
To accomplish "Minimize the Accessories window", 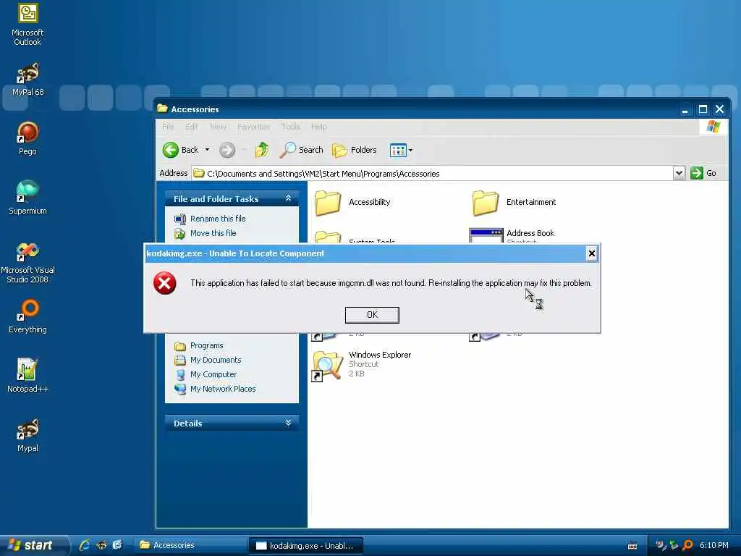I will point(685,110).
